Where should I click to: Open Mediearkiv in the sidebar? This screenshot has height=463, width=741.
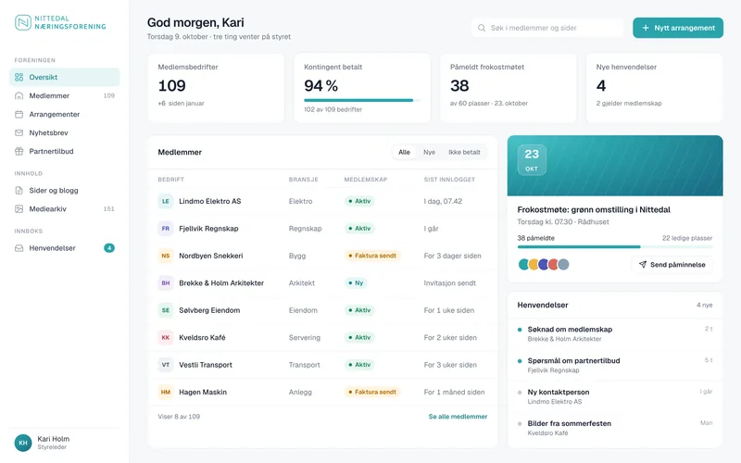[x=65, y=209]
